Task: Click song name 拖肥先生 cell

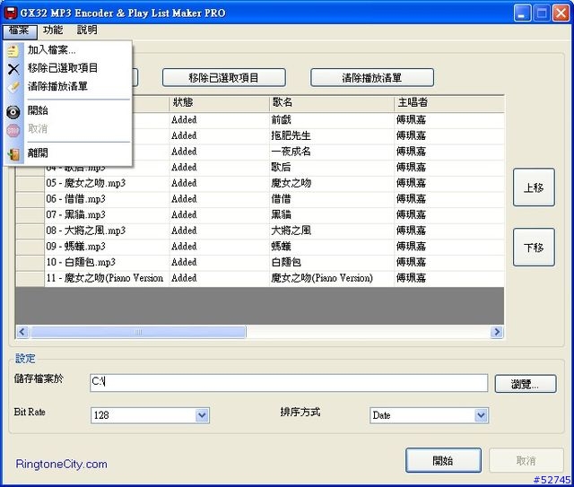Action: point(332,135)
